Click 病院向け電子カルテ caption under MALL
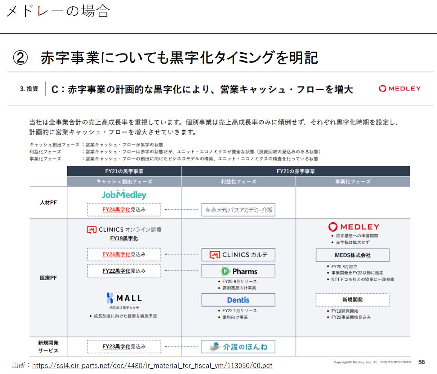 (x=124, y=308)
